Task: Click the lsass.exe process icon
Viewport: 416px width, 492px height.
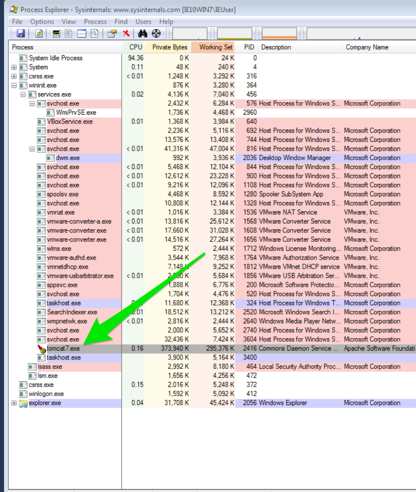Action: click(32, 367)
